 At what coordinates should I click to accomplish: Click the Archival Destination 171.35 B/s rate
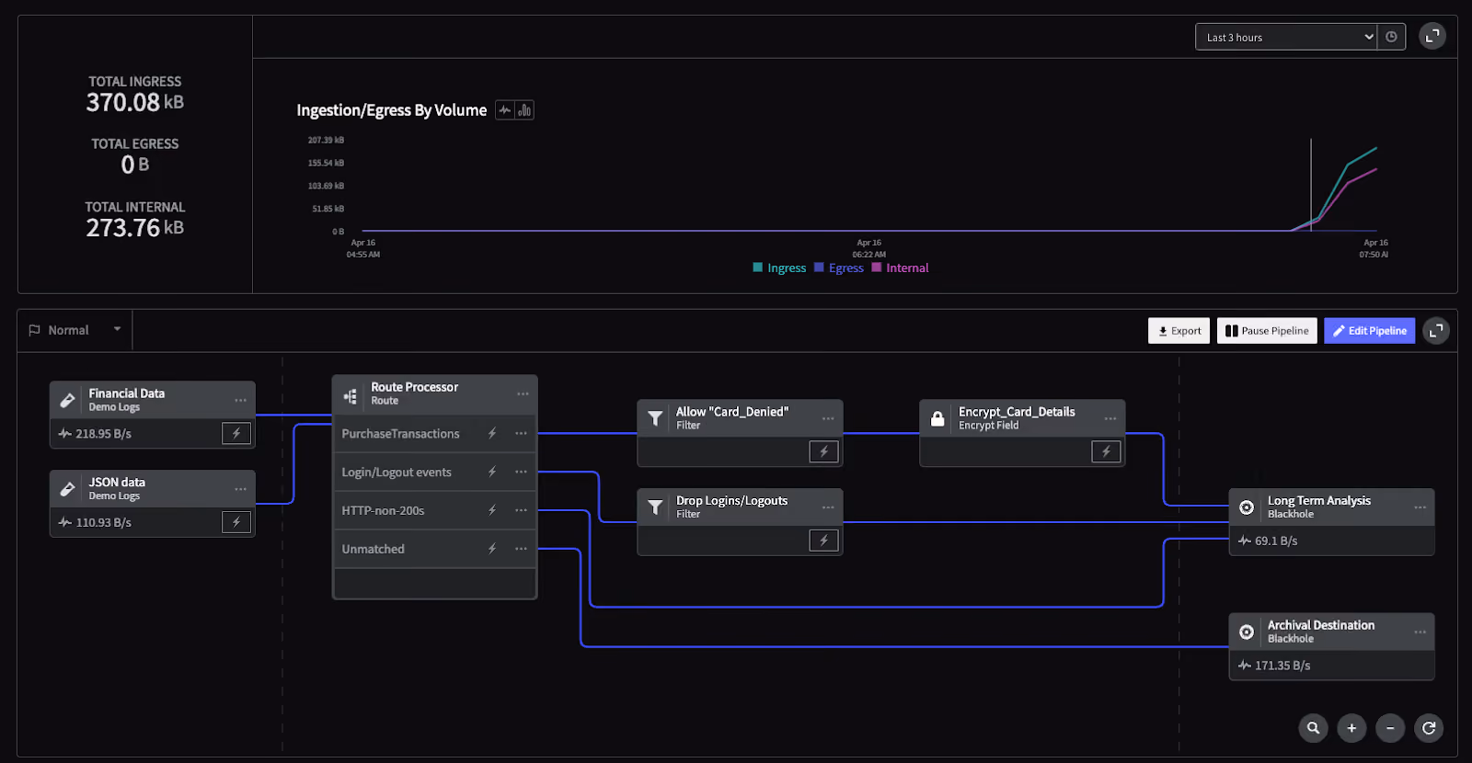point(1282,666)
